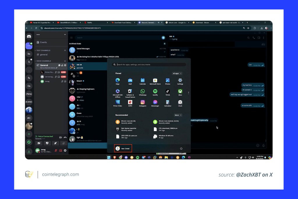Launch WhatsApp from the Start menu

(143, 92)
